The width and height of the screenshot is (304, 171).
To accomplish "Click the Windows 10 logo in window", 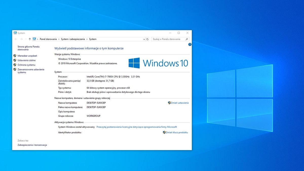I will [158, 63].
